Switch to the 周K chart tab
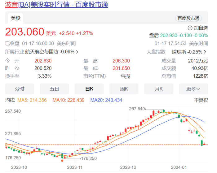This screenshot has height=173, width=217. point(124,89)
